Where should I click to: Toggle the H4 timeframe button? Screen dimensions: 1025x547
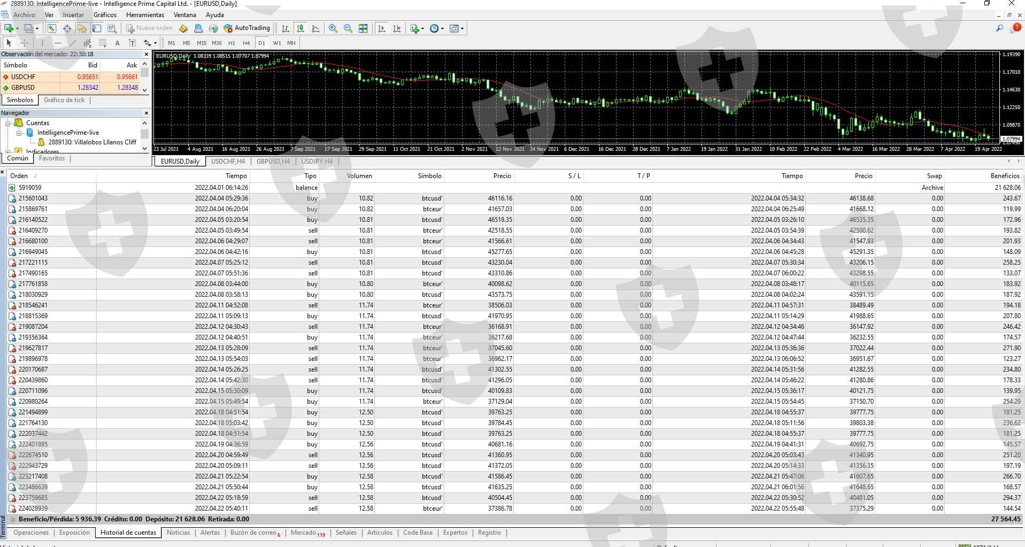[246, 43]
